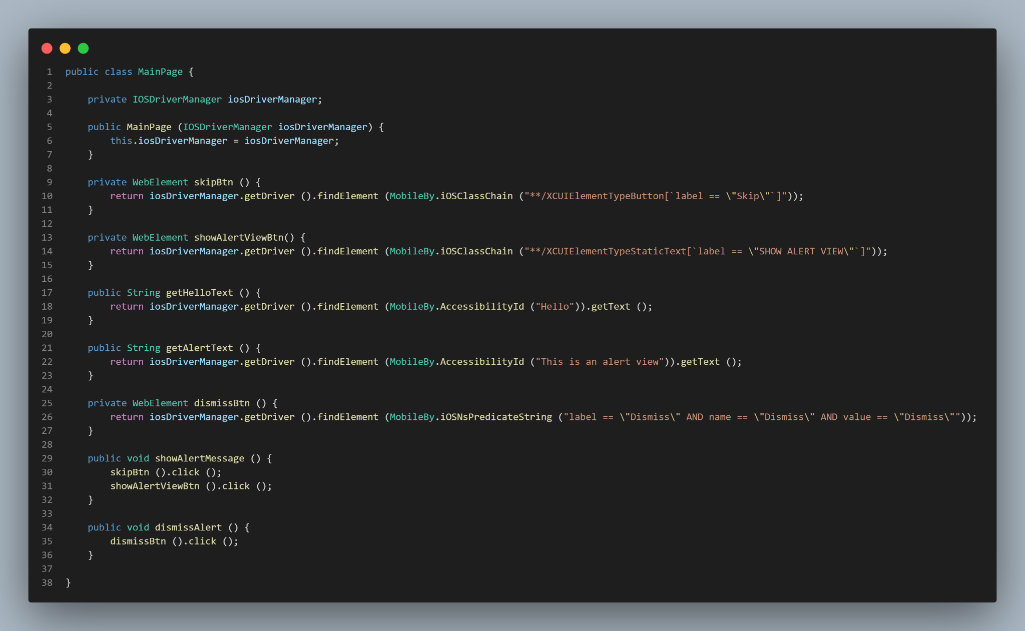Click line number 21 in gutter
The image size is (1025, 631).
47,348
